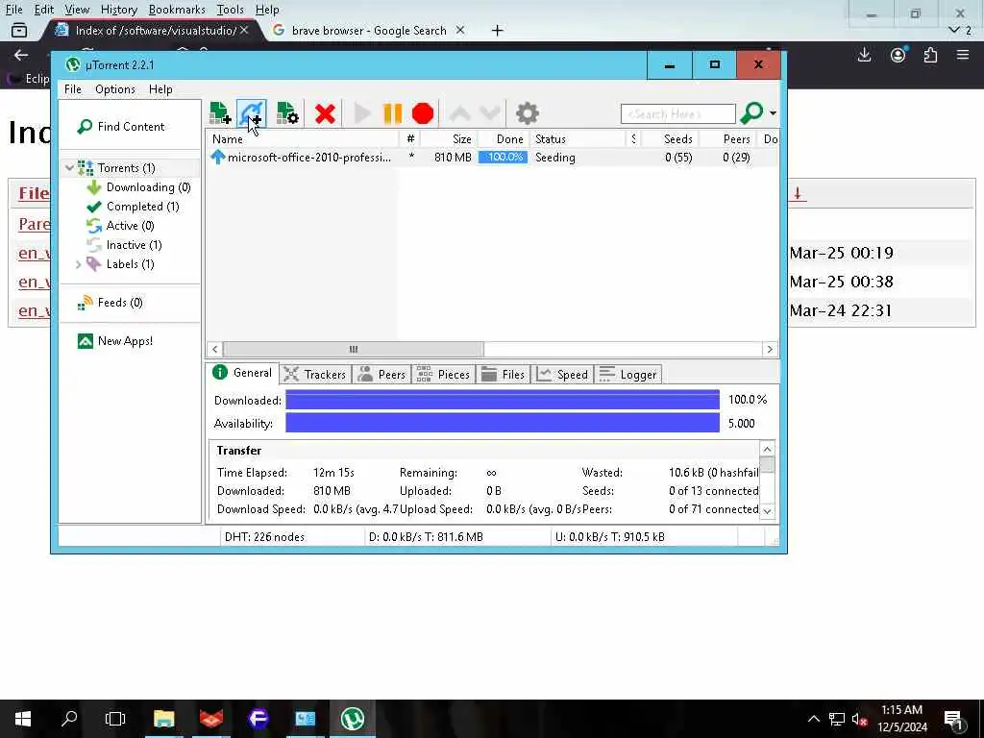984x738 pixels.
Task: Open browser Downloads arrow icon
Action: pyautogui.click(x=864, y=55)
